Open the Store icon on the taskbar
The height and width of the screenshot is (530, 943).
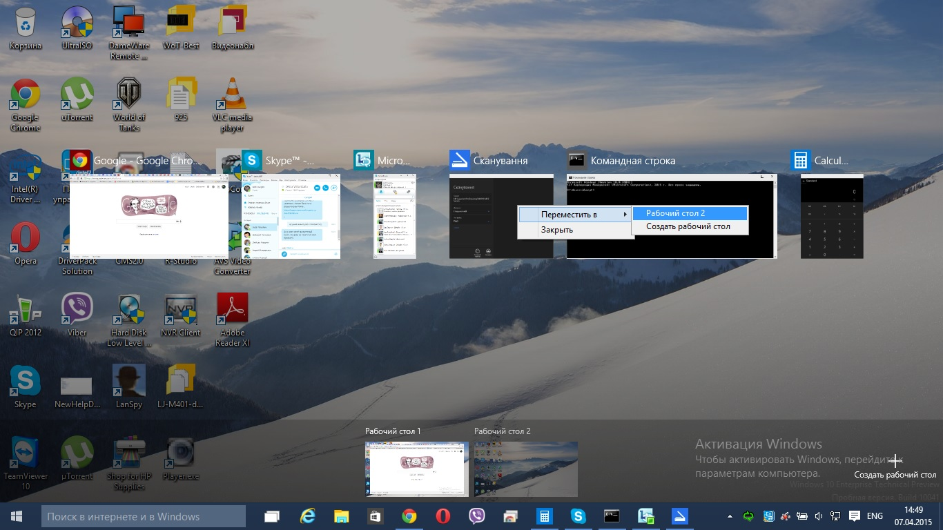tap(375, 516)
